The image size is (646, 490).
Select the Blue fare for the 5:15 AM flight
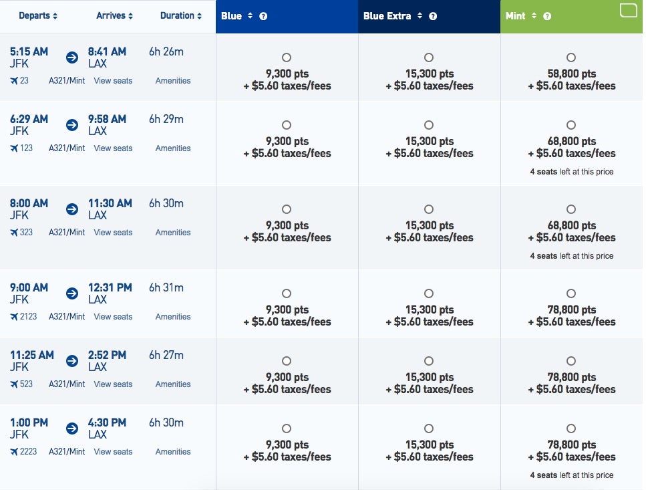pos(286,57)
